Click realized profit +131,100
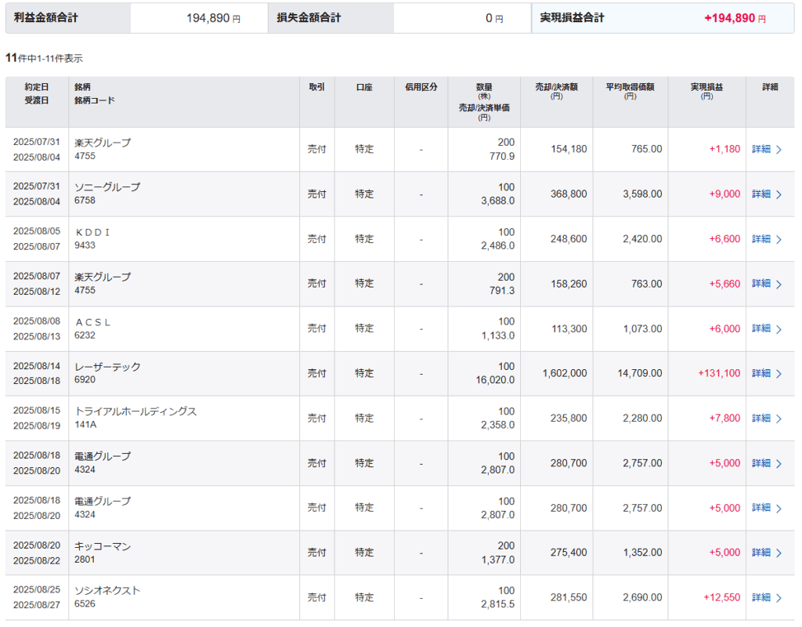This screenshot has width=802, height=627. [x=719, y=374]
